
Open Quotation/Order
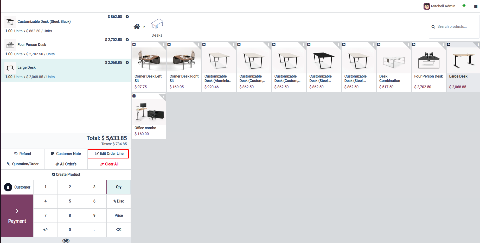(23, 164)
